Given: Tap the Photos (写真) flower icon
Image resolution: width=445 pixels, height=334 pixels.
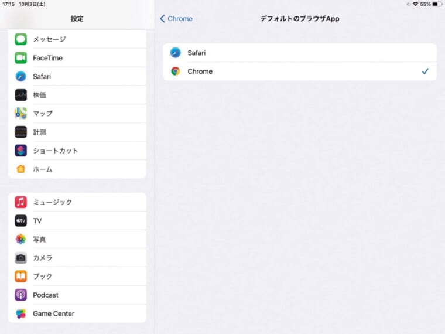Looking at the screenshot, I should pyautogui.click(x=21, y=239).
